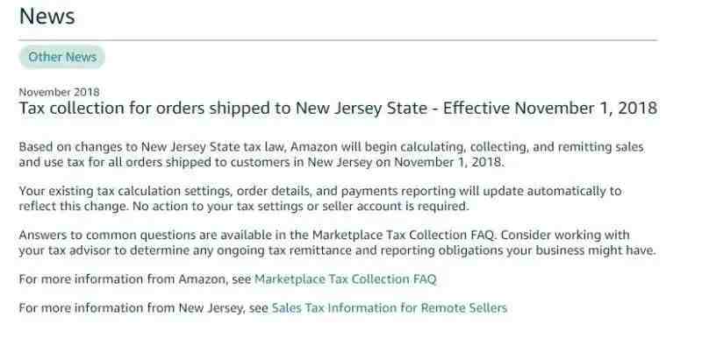Image resolution: width=702 pixels, height=352 pixels.
Task: Click the 'Based on changes' paragraph
Action: point(332,154)
